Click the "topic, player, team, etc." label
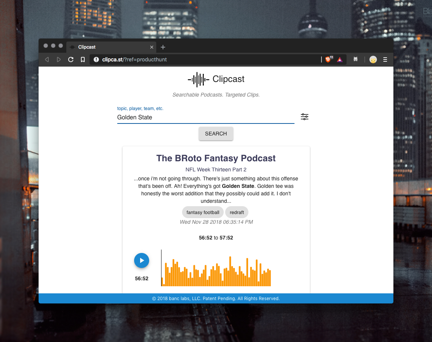This screenshot has height=342, width=432. 140,109
